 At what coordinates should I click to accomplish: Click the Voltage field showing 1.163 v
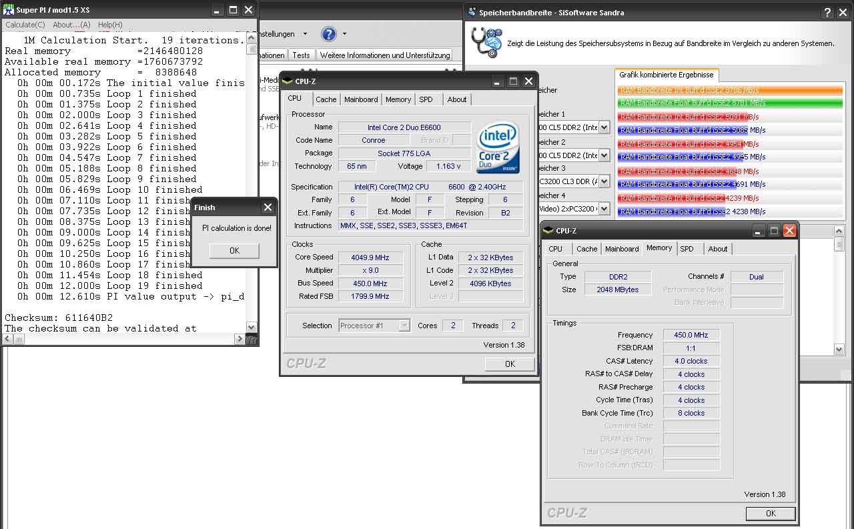(x=449, y=166)
